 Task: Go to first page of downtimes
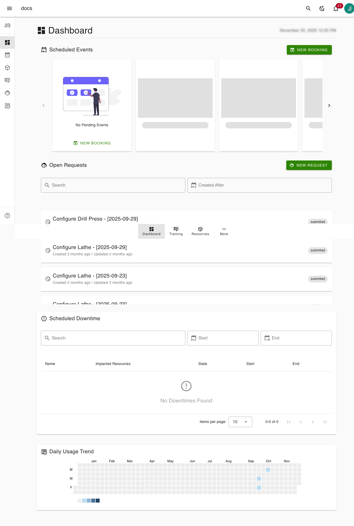(289, 422)
